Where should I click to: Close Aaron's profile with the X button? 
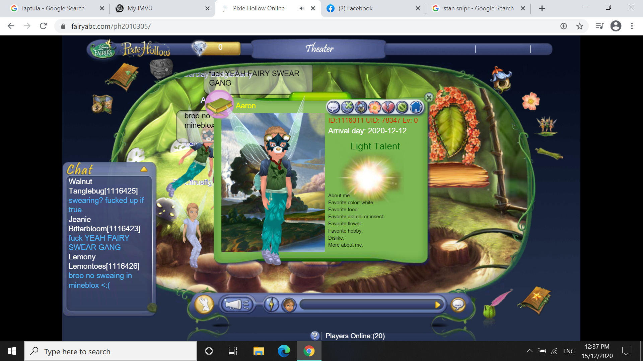click(429, 97)
